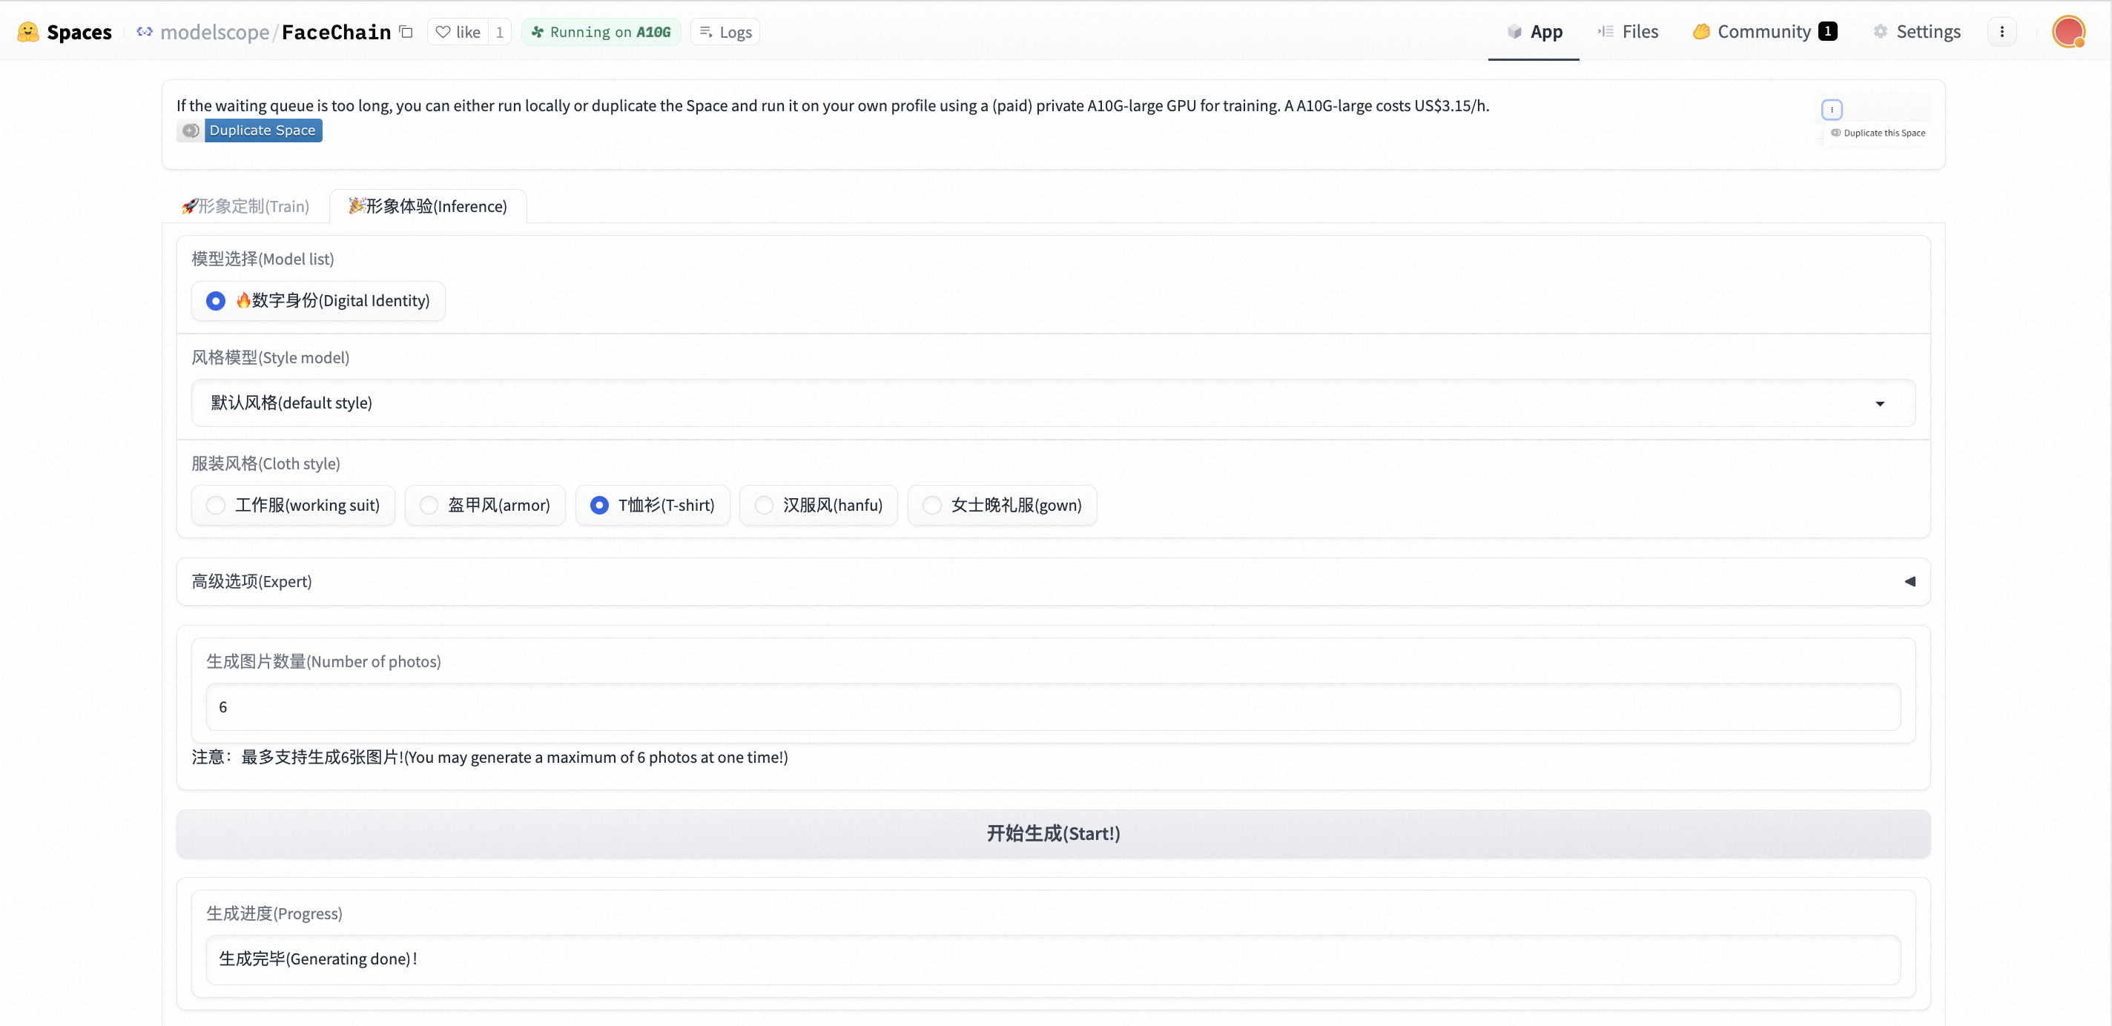The height and width of the screenshot is (1026, 2112).
Task: Click the Hugging Face Spaces logo
Action: [28, 32]
